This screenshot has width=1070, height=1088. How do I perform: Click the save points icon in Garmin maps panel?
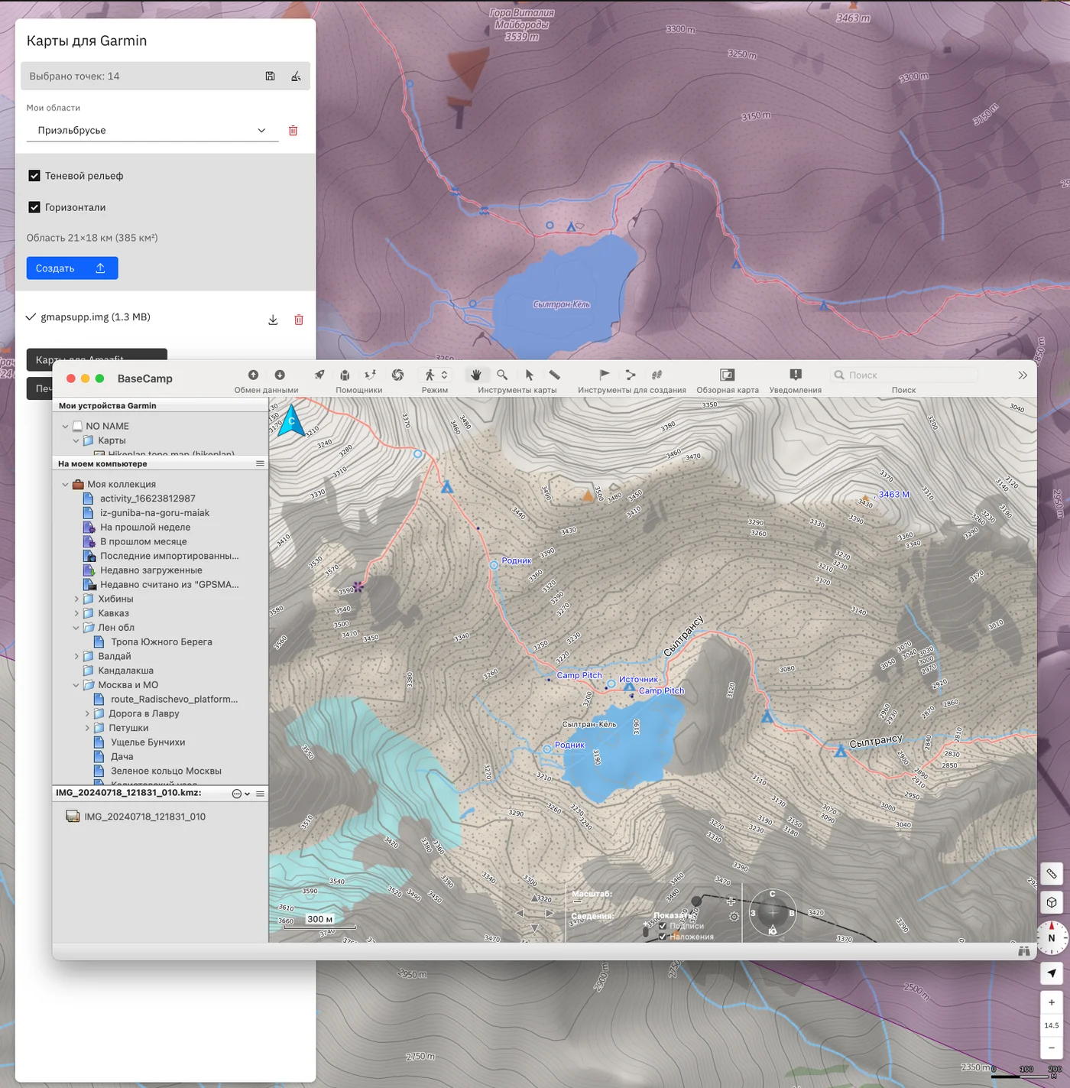270,76
